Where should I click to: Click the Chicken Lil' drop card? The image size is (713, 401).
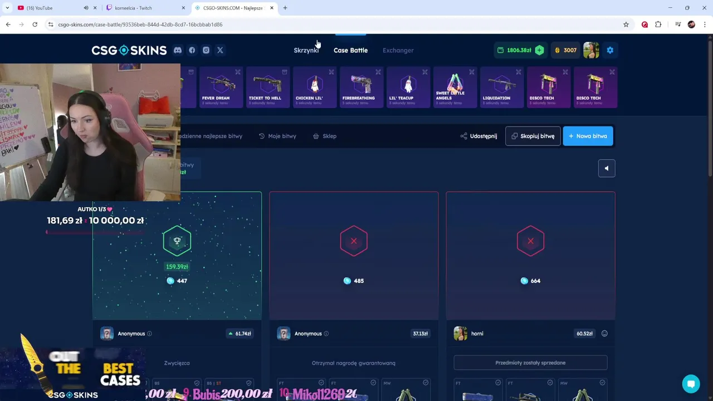coord(314,87)
